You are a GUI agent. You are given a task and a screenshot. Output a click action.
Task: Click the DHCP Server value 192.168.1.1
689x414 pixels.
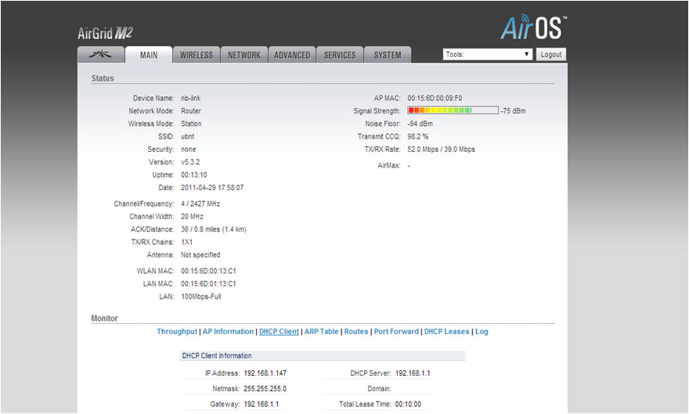coord(413,373)
